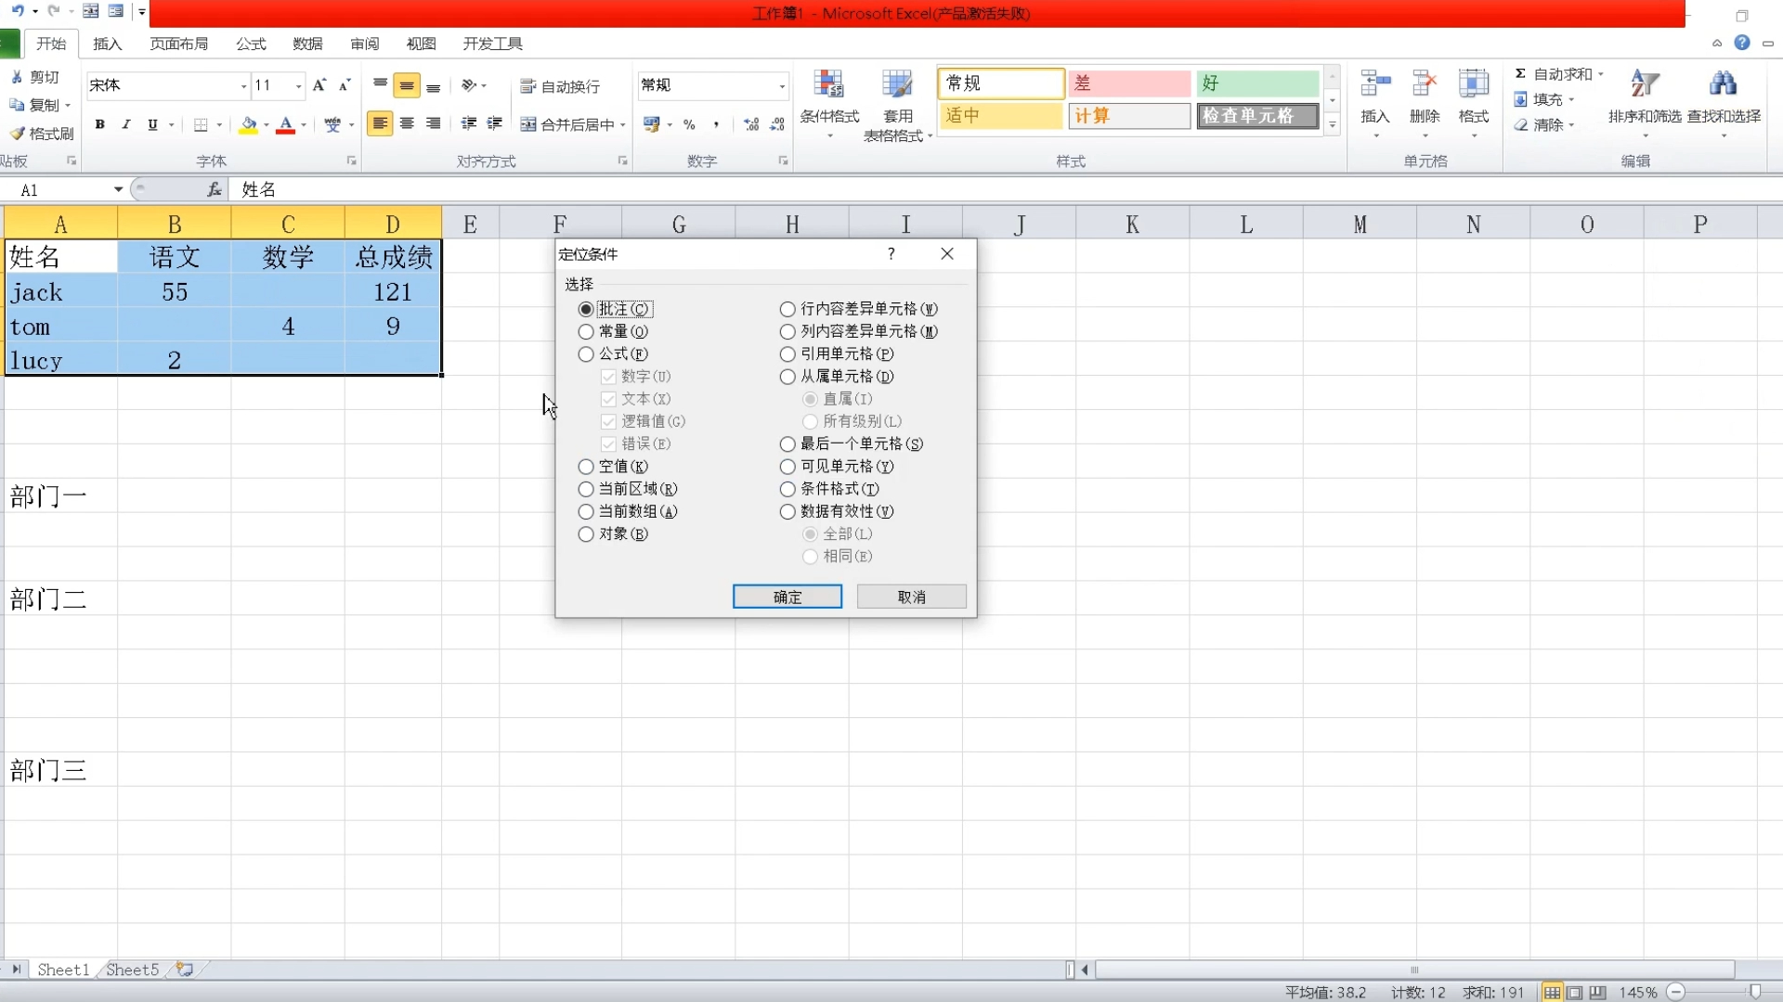Click the Bold formatting icon
The height and width of the screenshot is (1002, 1783).
pyautogui.click(x=99, y=124)
